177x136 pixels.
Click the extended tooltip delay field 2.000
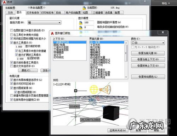click(21, 59)
